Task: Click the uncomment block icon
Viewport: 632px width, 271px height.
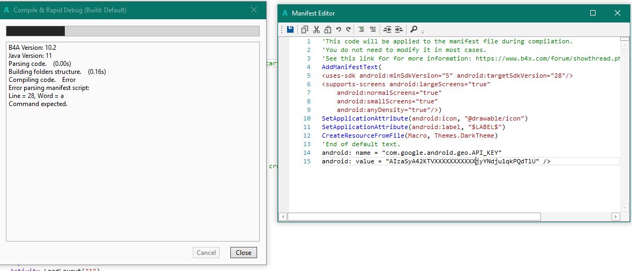Action: click(372, 29)
